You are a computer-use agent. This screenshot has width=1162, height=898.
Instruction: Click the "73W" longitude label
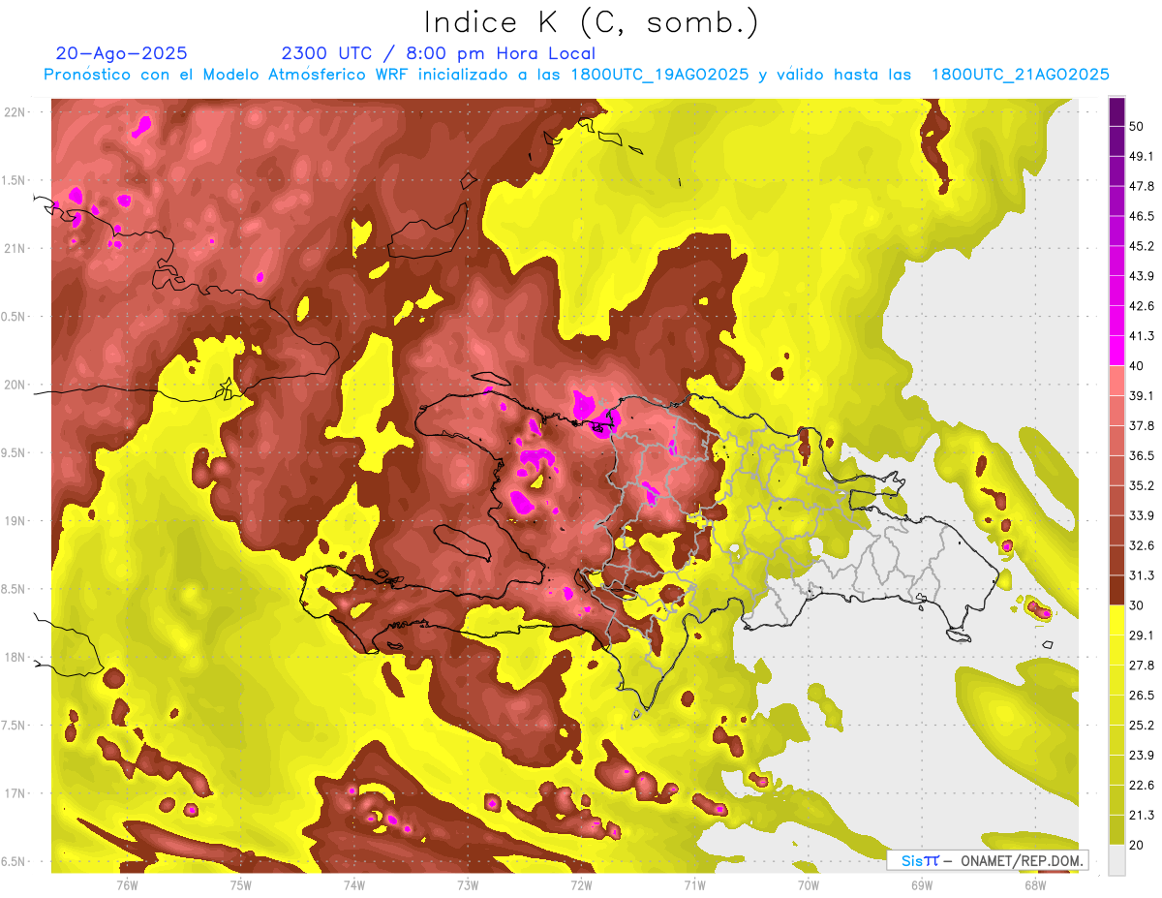(468, 885)
